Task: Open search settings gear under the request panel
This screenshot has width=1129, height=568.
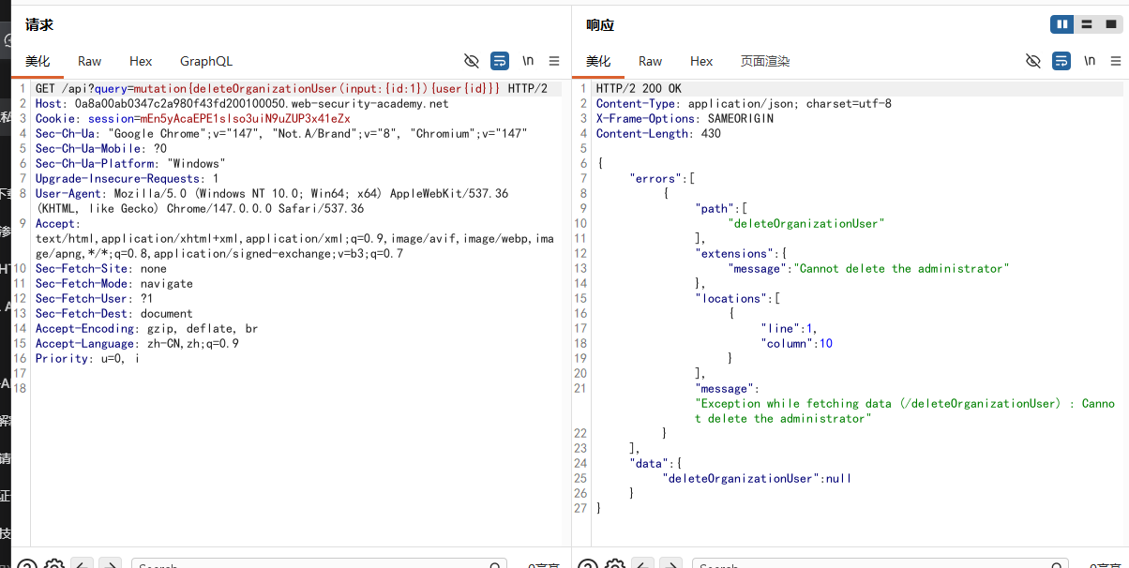Action: 53,565
